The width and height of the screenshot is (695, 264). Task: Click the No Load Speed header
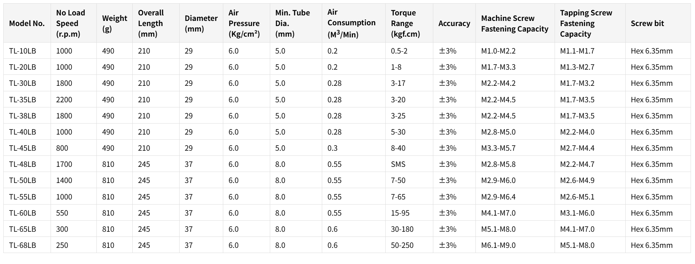(x=70, y=23)
